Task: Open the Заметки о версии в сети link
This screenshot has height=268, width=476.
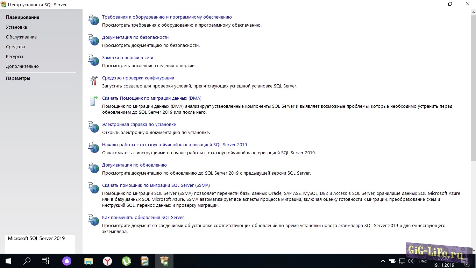Action: click(128, 58)
